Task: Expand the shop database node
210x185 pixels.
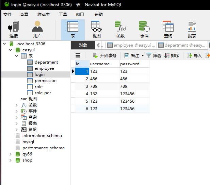Action: point(11,160)
